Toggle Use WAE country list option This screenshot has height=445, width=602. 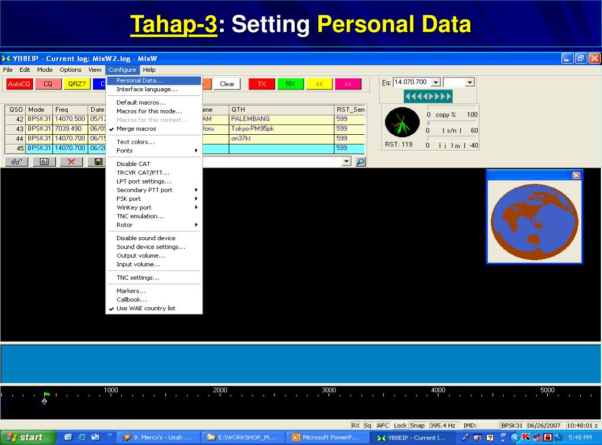point(154,308)
